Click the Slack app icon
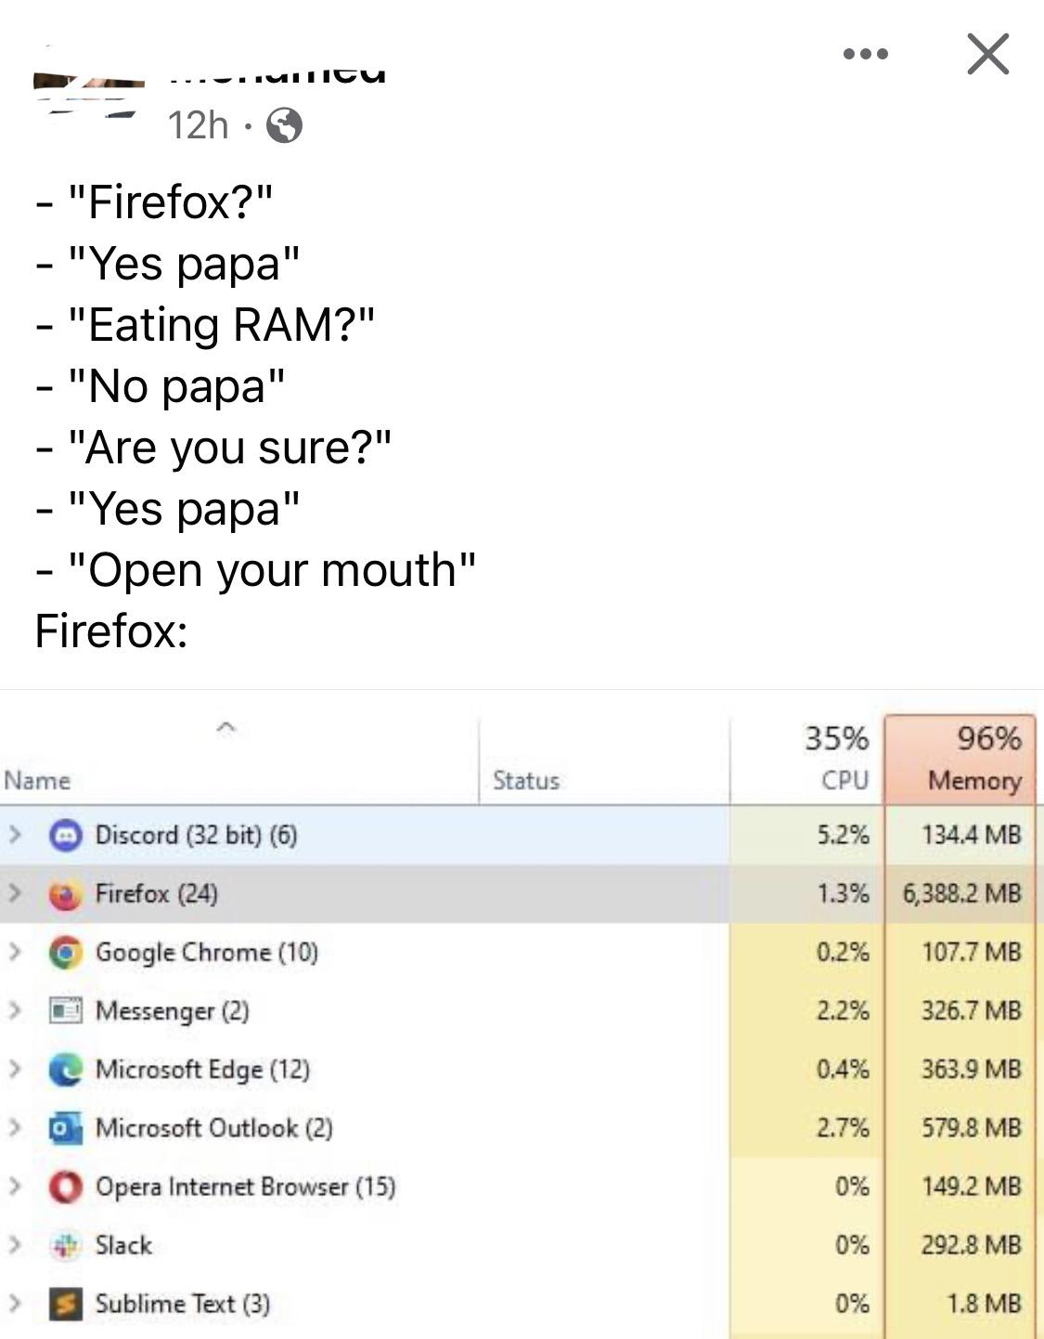This screenshot has width=1044, height=1339. pyautogui.click(x=65, y=1245)
